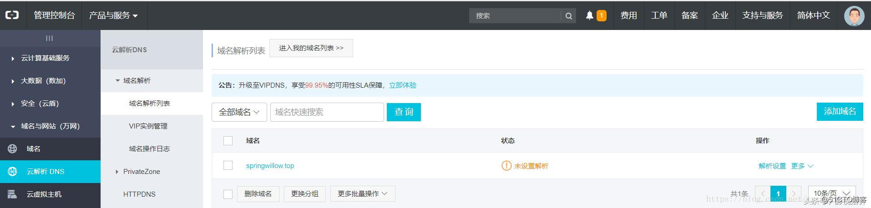The width and height of the screenshot is (871, 208).
Task: Open springwillow.top domain link
Action: pos(270,166)
